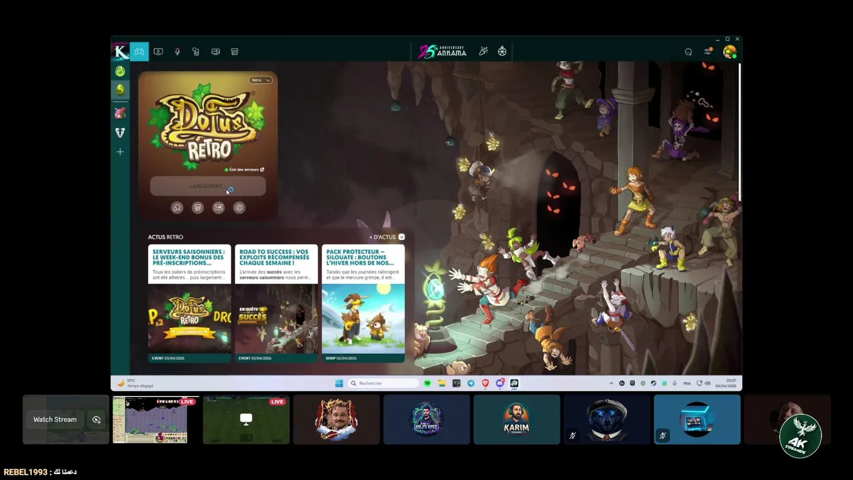The image size is (853, 480).
Task: Open Telegram from the taskbar
Action: click(x=471, y=383)
